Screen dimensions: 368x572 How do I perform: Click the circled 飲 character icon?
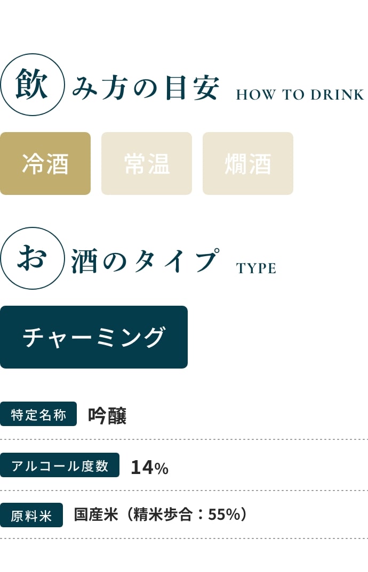[32, 85]
